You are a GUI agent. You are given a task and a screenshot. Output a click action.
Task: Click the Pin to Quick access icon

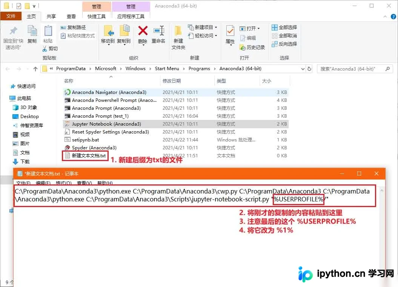(14, 31)
